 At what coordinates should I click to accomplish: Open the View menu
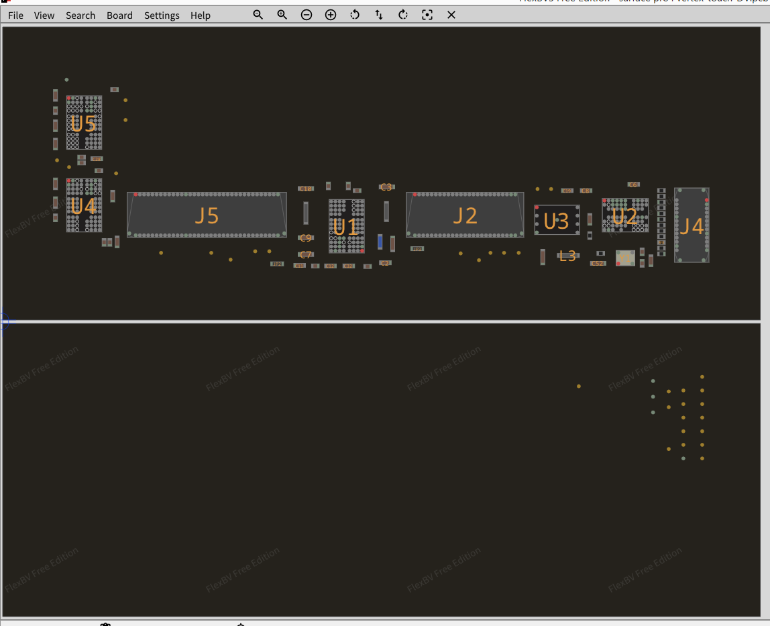click(x=44, y=15)
